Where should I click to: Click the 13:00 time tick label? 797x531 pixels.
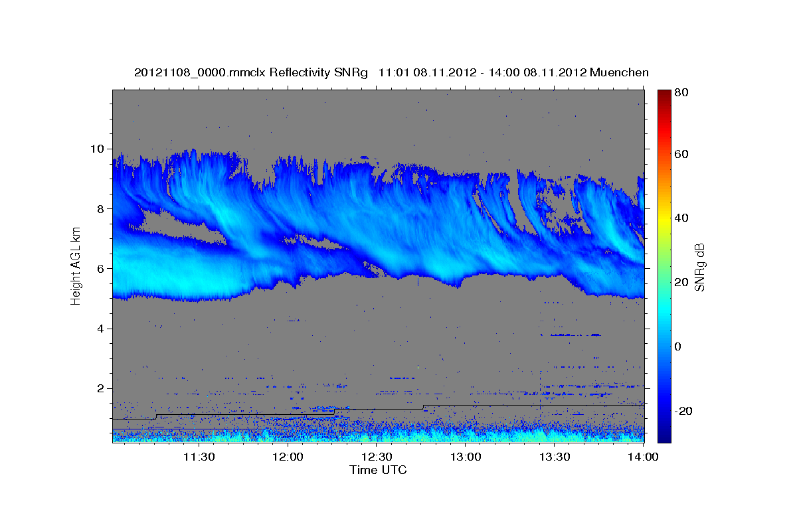466,457
